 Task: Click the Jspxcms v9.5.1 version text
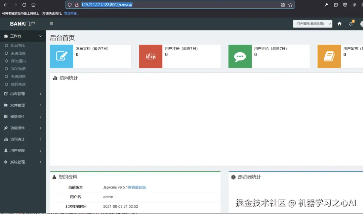point(115,188)
